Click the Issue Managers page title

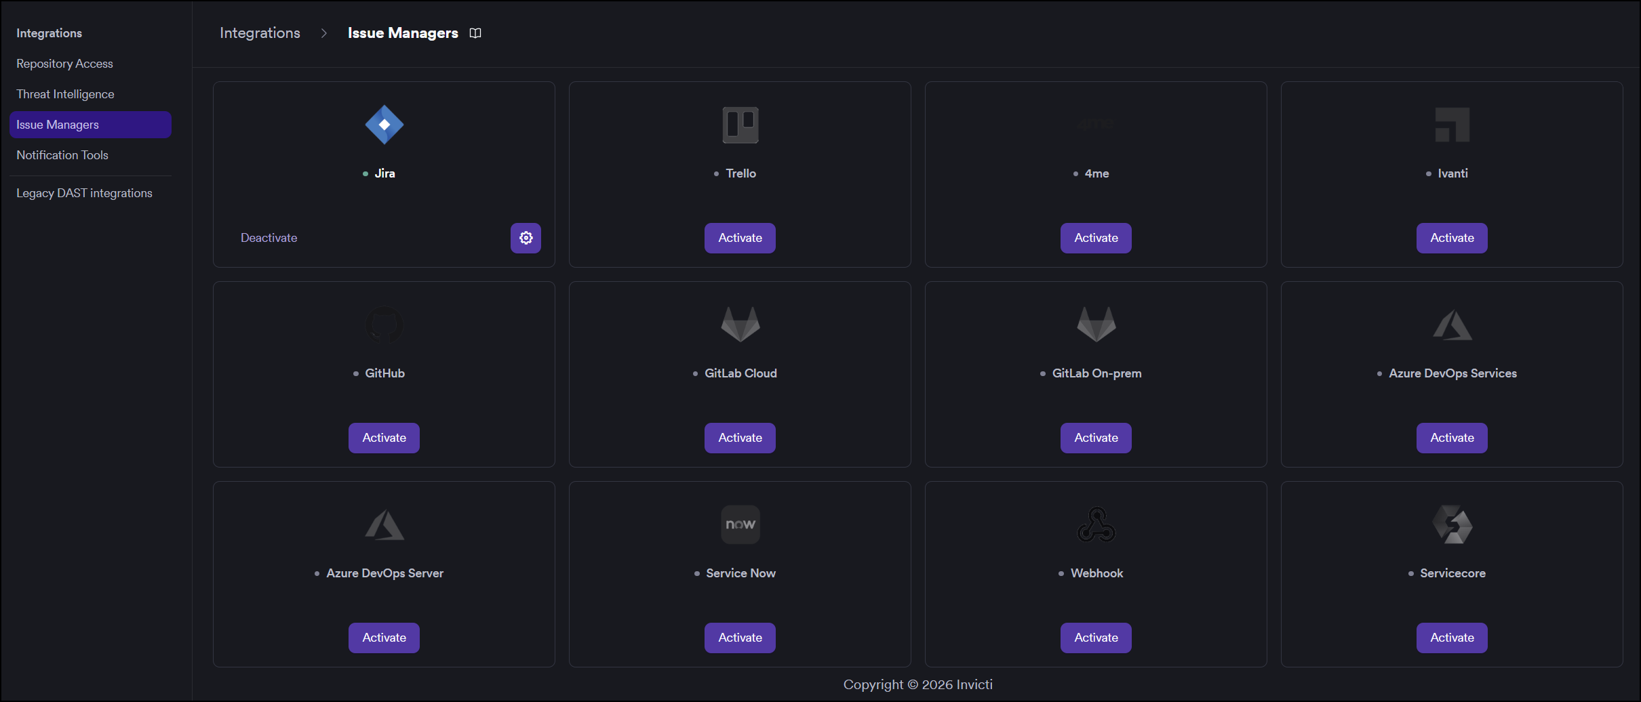403,33
